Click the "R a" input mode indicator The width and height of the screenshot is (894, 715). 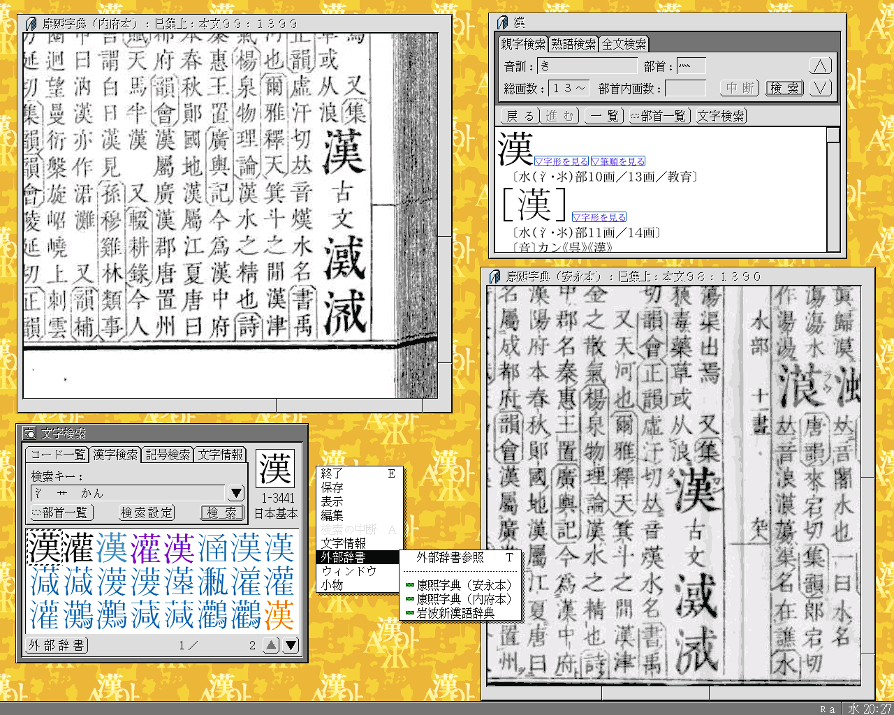click(828, 709)
